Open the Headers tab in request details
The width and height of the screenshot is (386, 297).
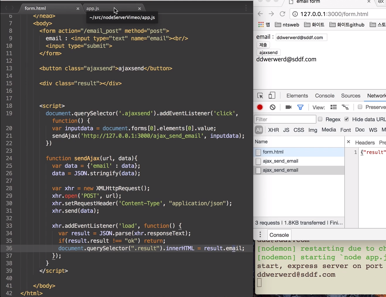pos(365,142)
